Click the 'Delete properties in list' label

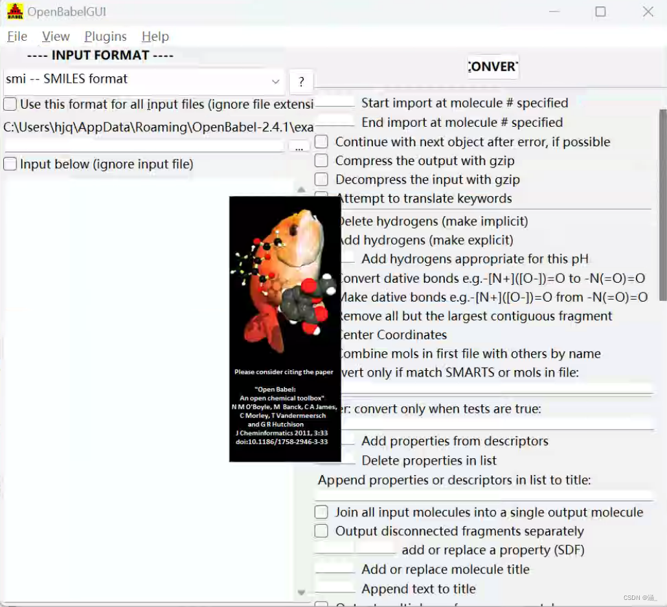point(429,461)
